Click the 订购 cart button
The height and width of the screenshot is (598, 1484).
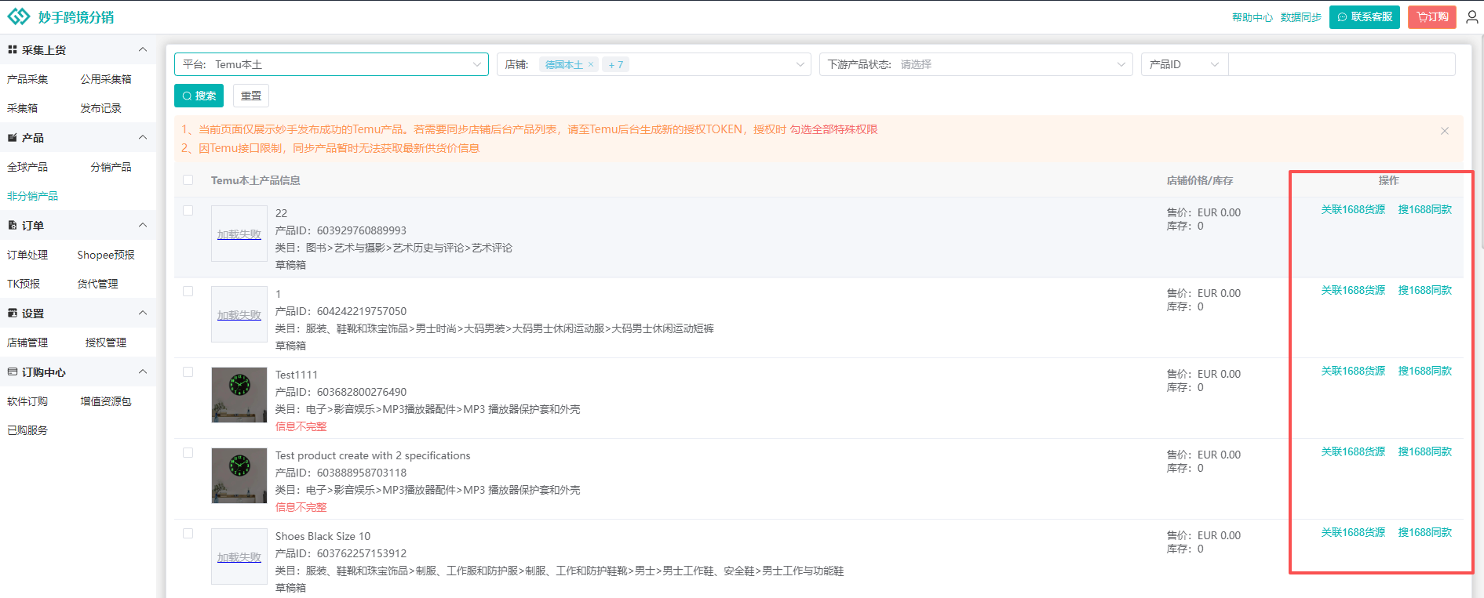point(1431,16)
